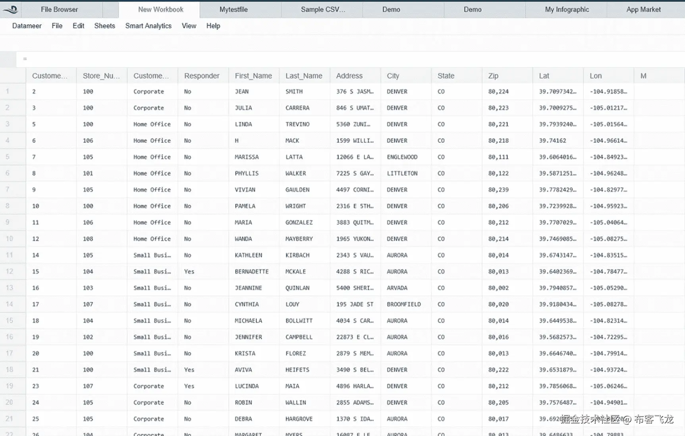Select the City column header
Viewport: 685px width, 436px height.
406,76
